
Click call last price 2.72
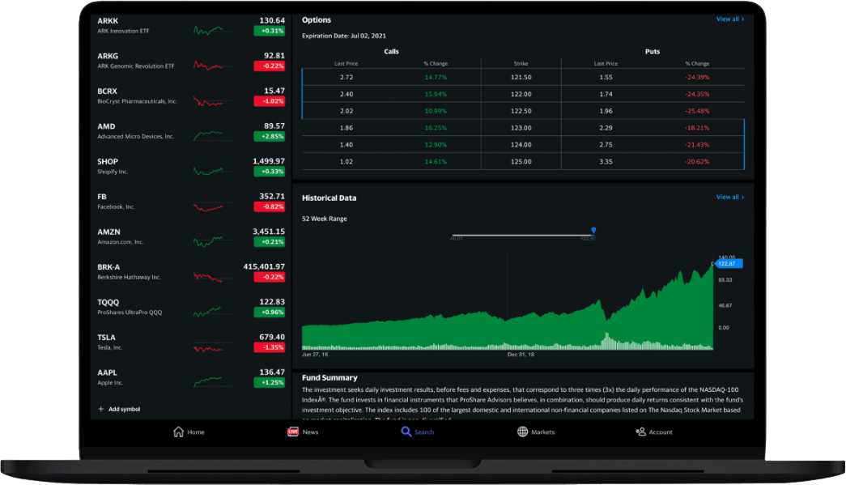pos(346,77)
